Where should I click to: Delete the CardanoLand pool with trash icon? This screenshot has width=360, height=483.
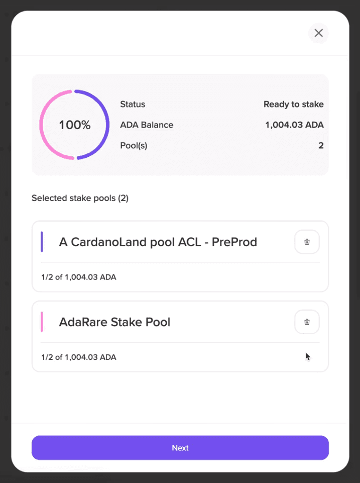pos(307,242)
